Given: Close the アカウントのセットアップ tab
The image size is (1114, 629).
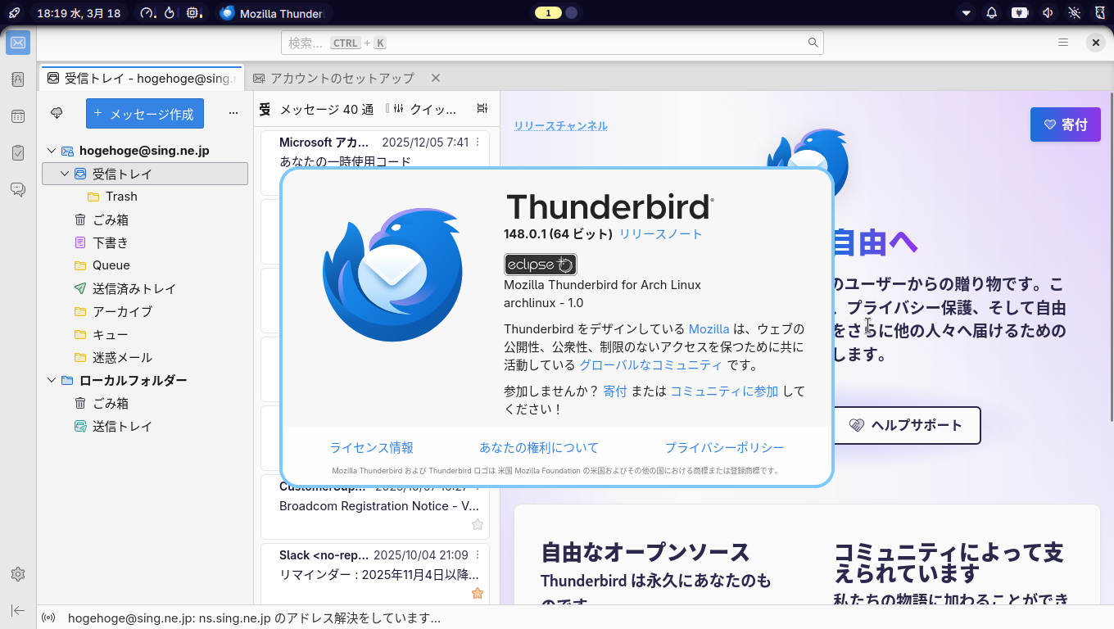Looking at the screenshot, I should [x=436, y=78].
